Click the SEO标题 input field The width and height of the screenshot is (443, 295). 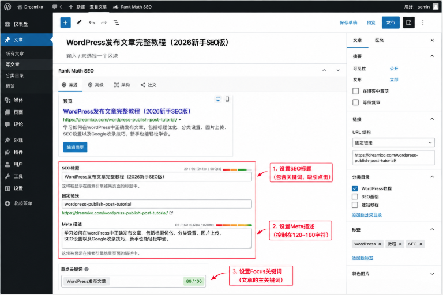point(157,177)
